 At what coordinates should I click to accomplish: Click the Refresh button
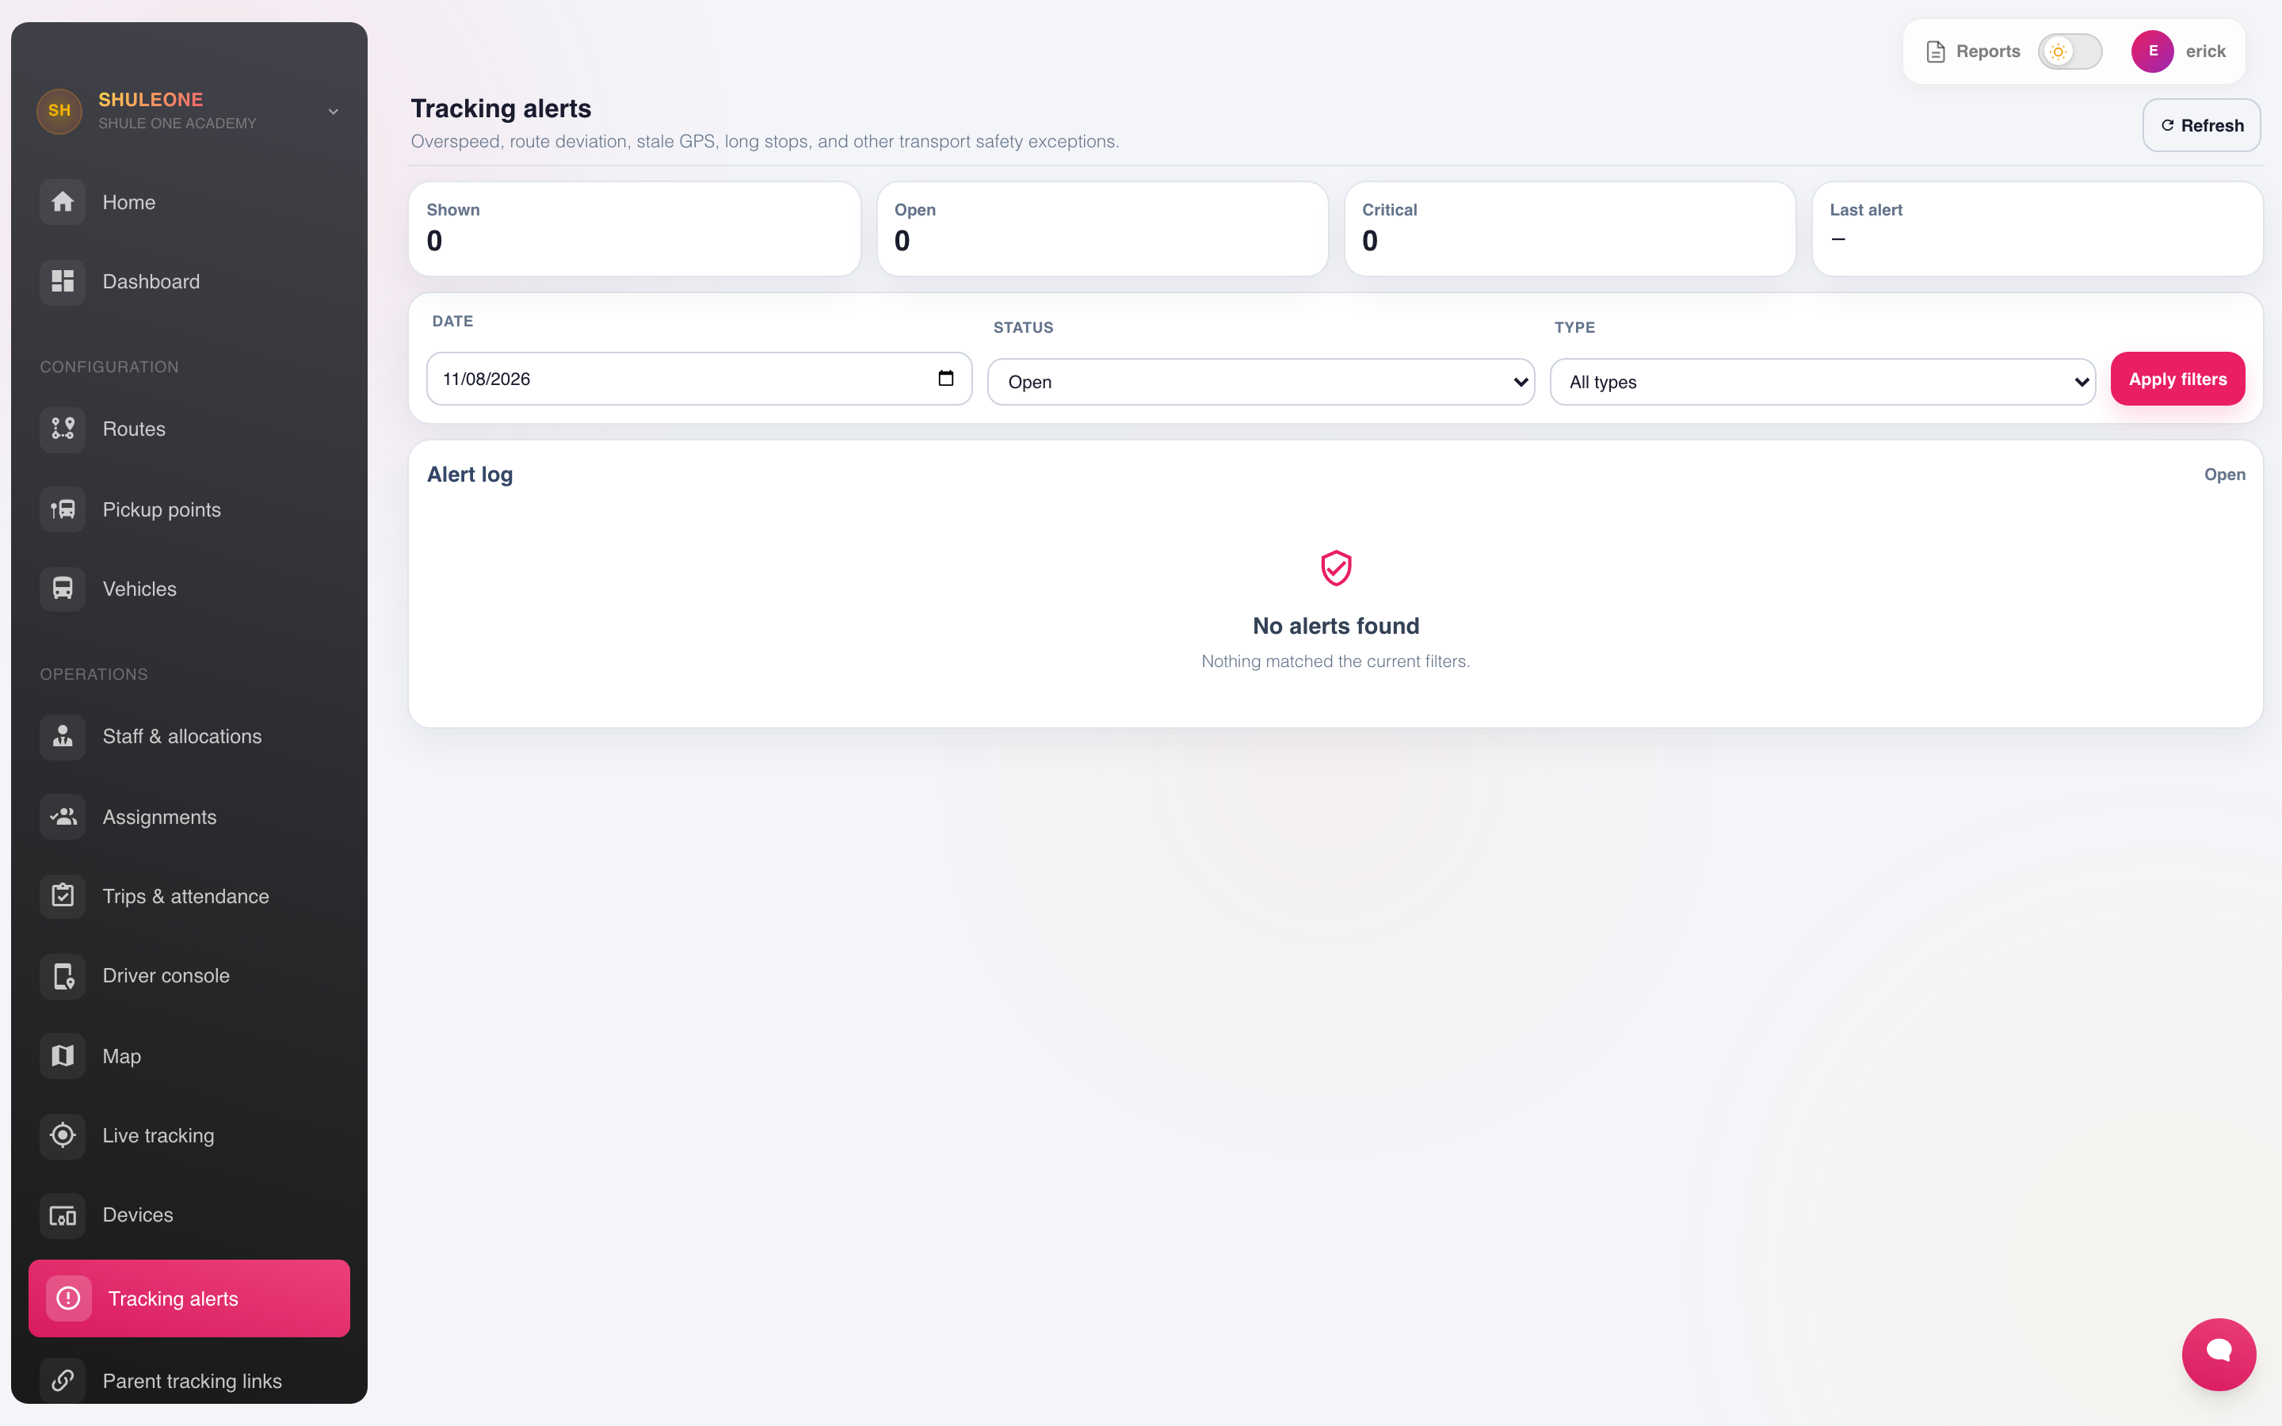pos(2201,125)
